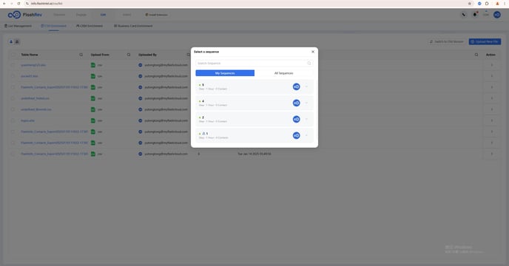Open the List Management tab
The image size is (509, 266).
pos(18,26)
